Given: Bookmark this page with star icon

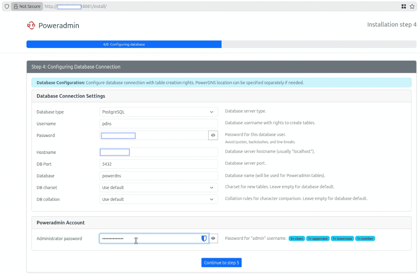Looking at the screenshot, I should point(412,6).
